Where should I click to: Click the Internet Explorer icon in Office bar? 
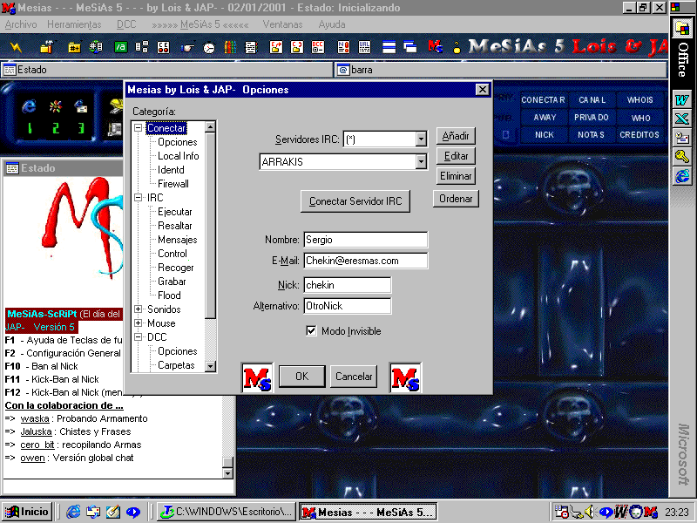(682, 176)
